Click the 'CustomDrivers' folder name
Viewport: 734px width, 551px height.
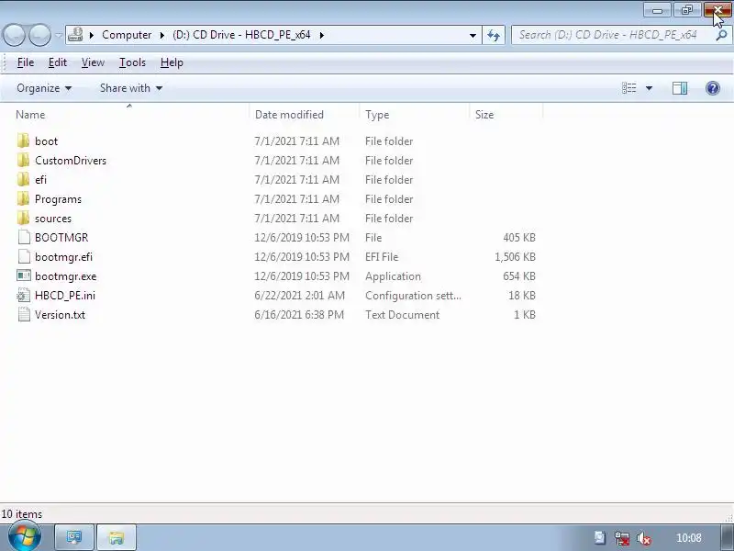71,161
